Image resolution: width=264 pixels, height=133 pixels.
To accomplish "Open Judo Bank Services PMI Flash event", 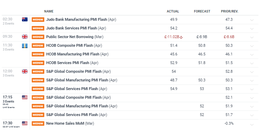I will point(76,28).
